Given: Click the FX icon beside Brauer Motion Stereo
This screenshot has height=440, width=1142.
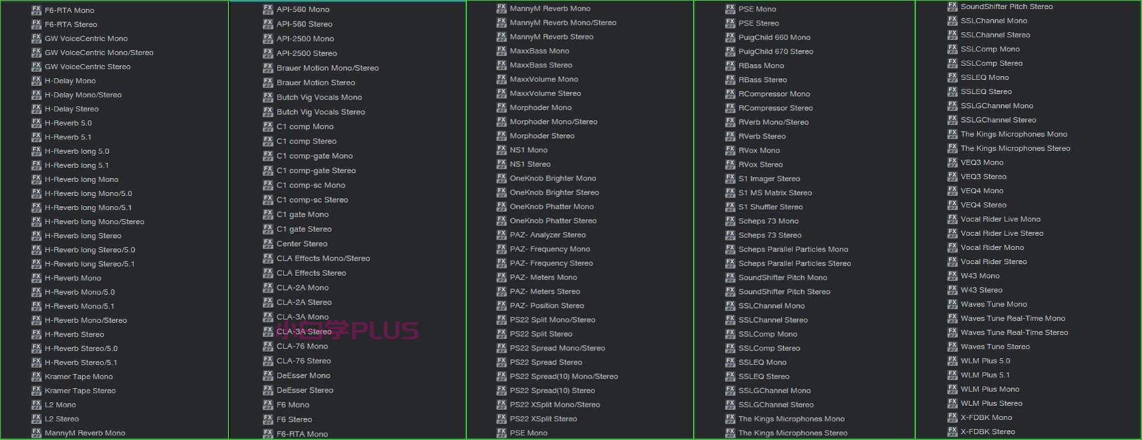Looking at the screenshot, I should pos(268,83).
